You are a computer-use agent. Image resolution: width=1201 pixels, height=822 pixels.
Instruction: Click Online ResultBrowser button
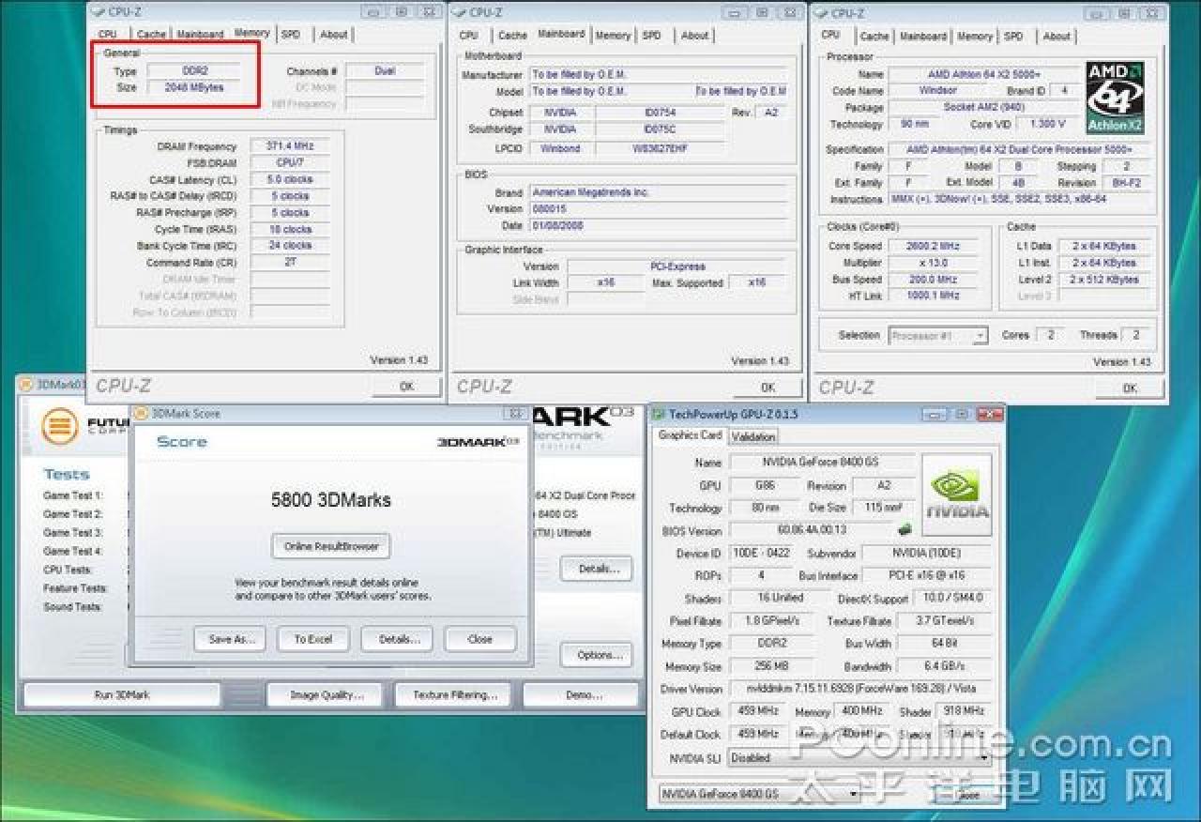[x=330, y=546]
